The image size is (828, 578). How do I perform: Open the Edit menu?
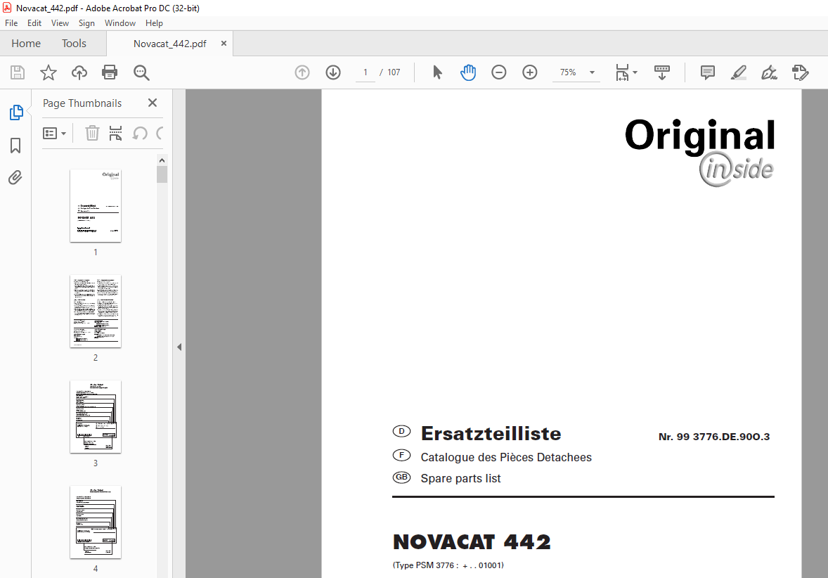[34, 23]
